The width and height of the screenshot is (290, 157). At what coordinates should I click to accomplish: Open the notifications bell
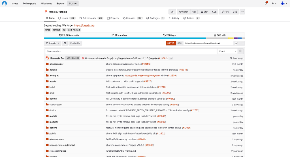coord(266,3)
